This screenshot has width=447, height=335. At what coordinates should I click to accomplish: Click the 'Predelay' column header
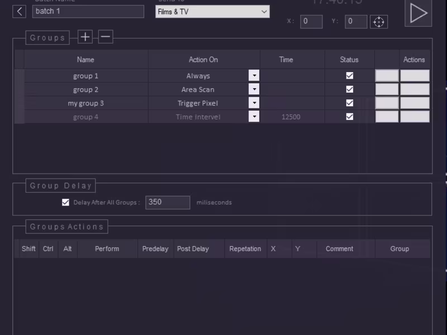pyautogui.click(x=156, y=248)
